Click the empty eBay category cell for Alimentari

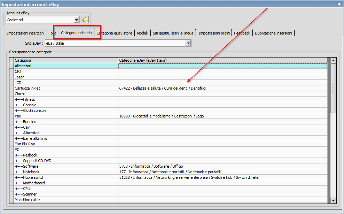coord(223,66)
